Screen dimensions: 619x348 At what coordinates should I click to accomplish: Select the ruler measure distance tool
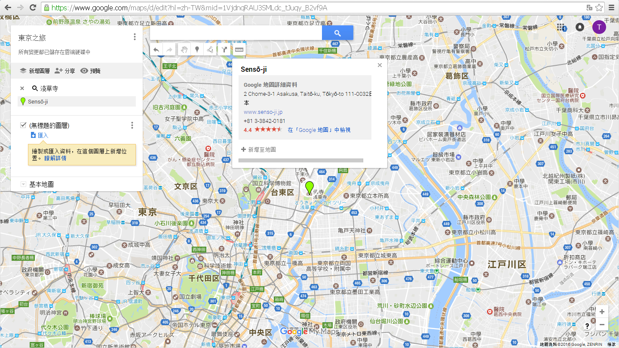[x=239, y=50]
